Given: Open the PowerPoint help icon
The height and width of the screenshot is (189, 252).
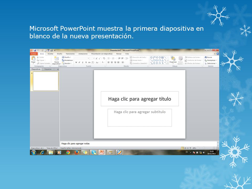Looking at the screenshot, I should click(217, 54).
